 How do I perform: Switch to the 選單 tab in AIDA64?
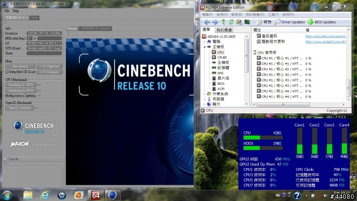coord(206,30)
